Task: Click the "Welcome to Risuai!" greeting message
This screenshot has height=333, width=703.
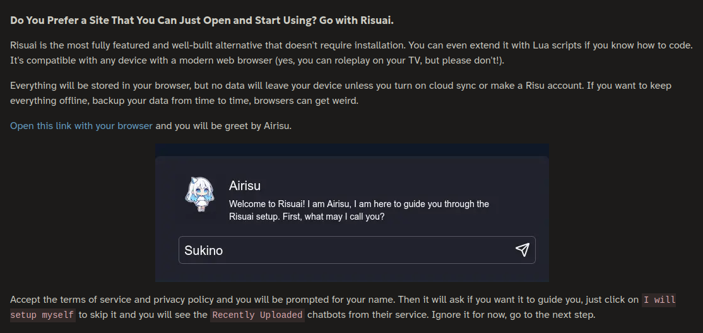Action: [358, 210]
